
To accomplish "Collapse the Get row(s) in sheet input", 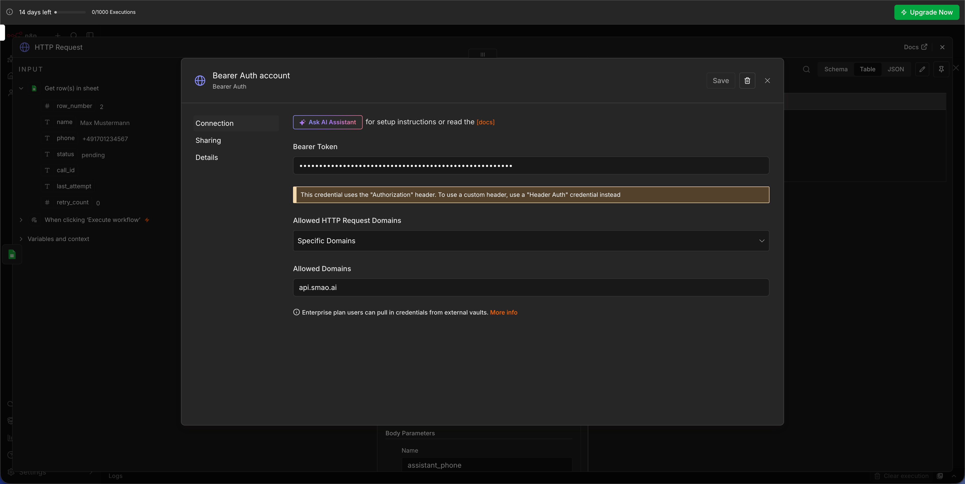I will coord(21,88).
